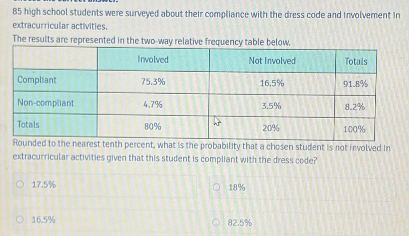Click the 75.3% table cell
The width and height of the screenshot is (409, 236).
click(153, 82)
